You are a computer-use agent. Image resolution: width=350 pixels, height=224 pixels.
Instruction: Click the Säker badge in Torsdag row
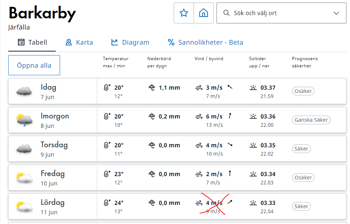click(301, 149)
